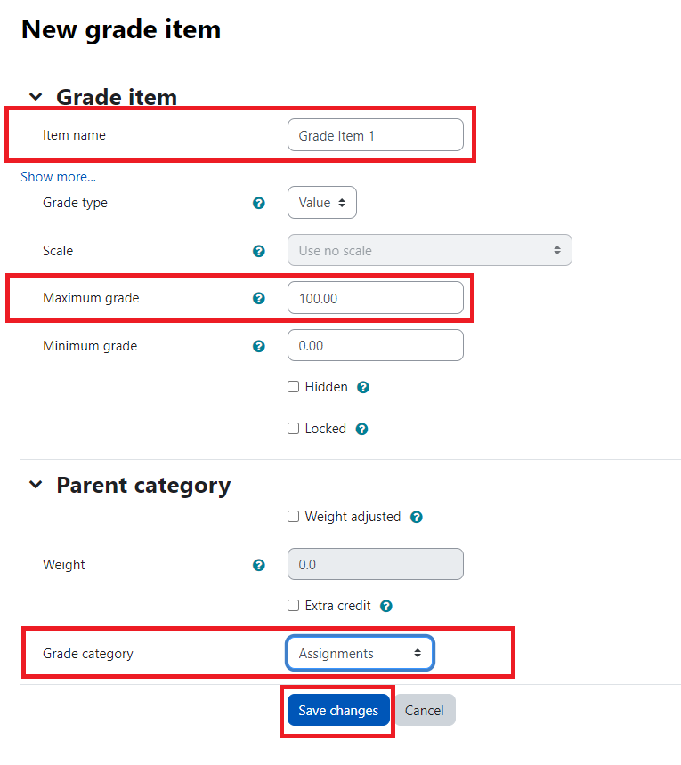
Task: Open Extra credit help popup
Action: [385, 606]
